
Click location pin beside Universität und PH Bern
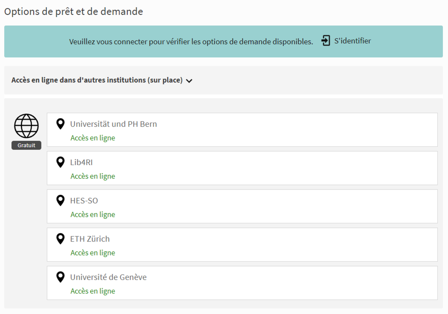[x=61, y=124]
